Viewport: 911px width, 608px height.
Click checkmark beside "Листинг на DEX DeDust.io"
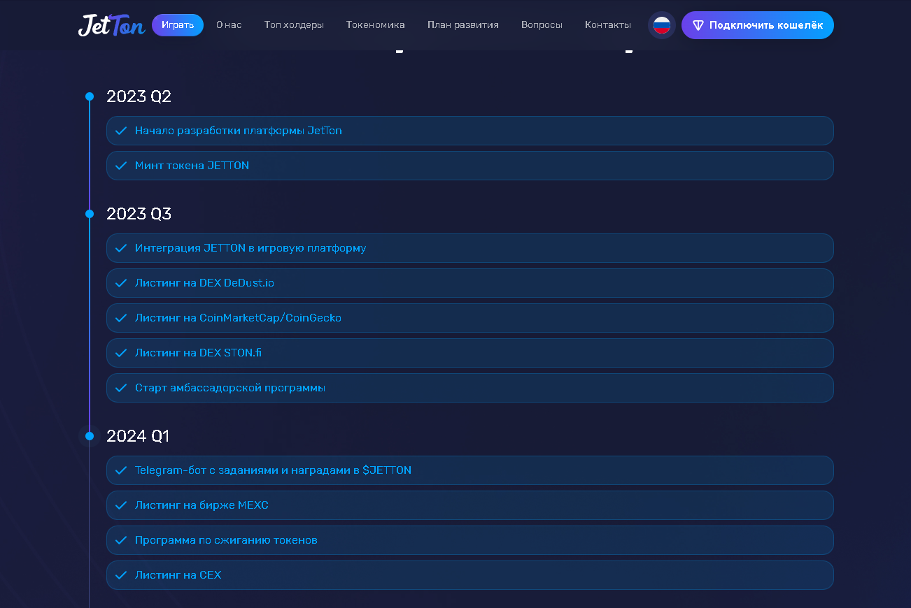point(121,283)
